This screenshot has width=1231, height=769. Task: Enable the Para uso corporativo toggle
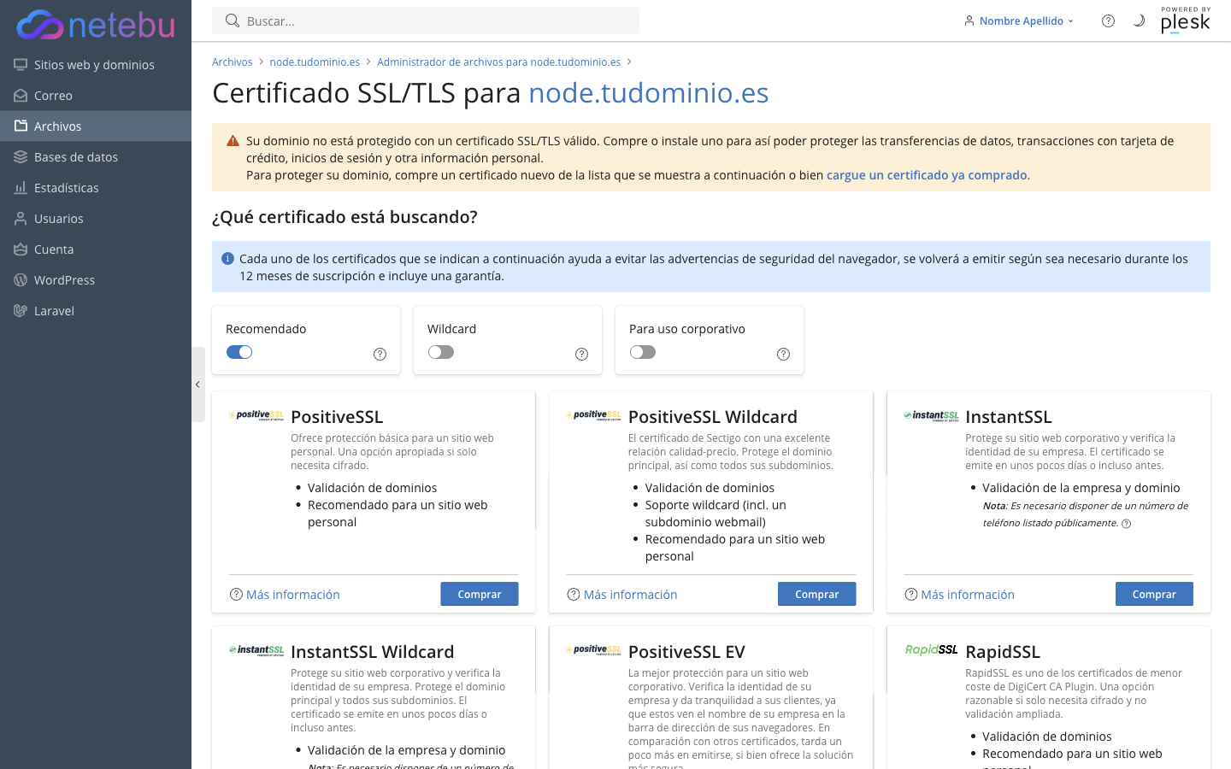(x=643, y=352)
